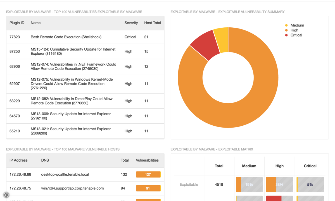Click the Plugin ID column header
Image resolution: width=335 pixels, height=201 pixels.
click(x=17, y=23)
